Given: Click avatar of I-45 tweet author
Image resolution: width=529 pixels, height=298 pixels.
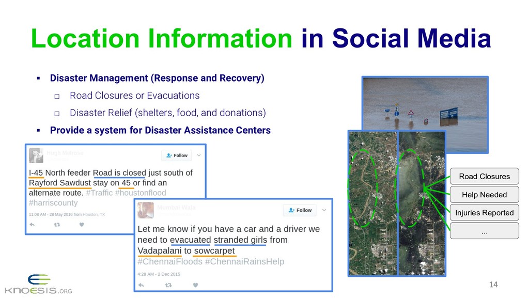Looking at the screenshot, I should click(x=36, y=155).
